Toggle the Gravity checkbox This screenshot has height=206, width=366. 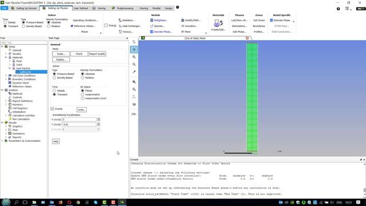(52, 109)
